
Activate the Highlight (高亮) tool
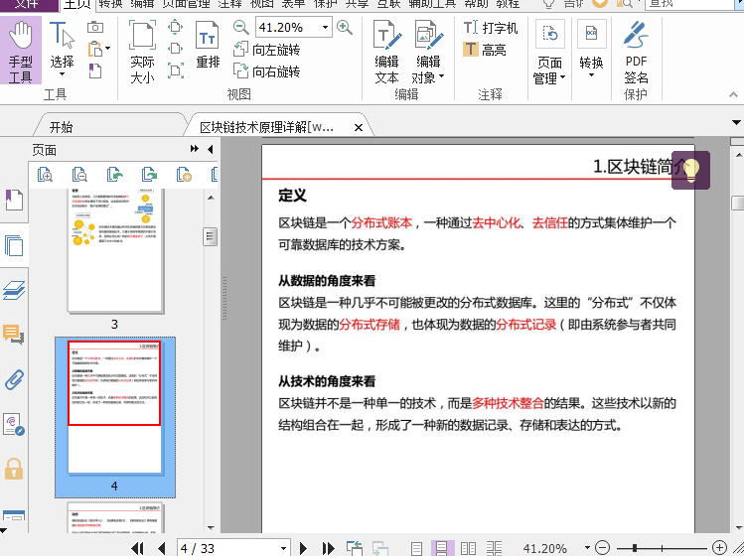[485, 50]
